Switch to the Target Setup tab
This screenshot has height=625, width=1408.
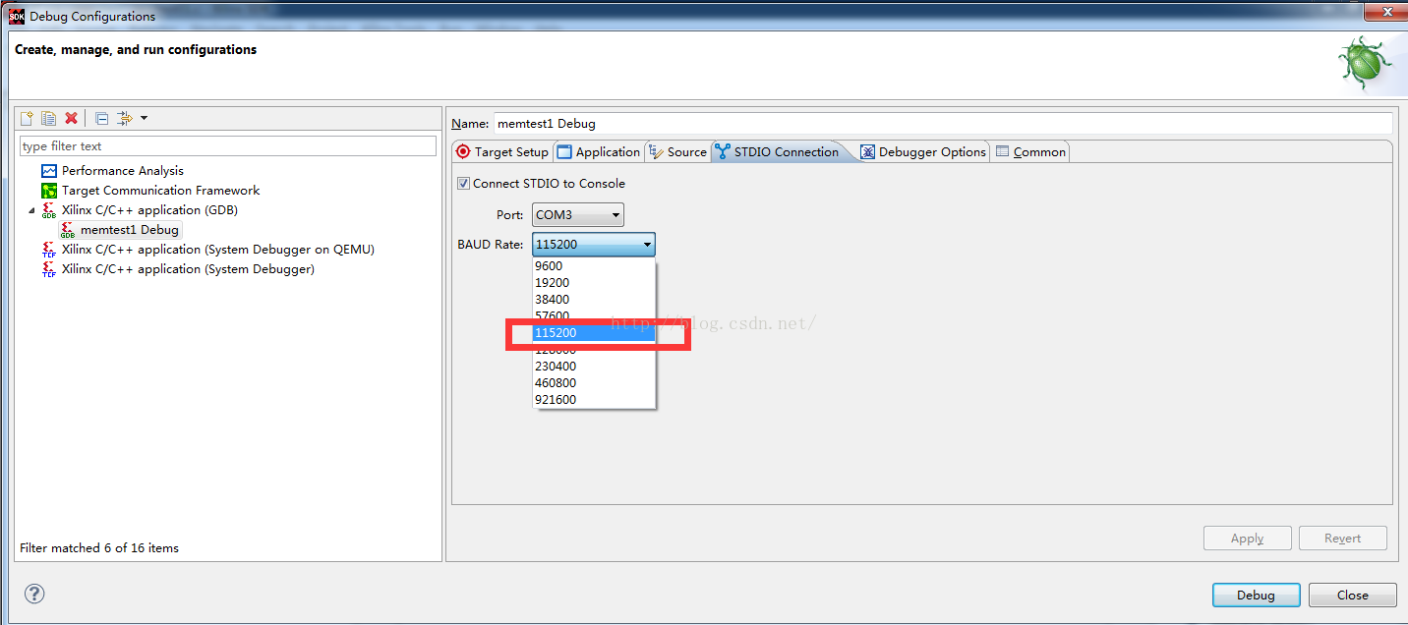click(x=502, y=151)
